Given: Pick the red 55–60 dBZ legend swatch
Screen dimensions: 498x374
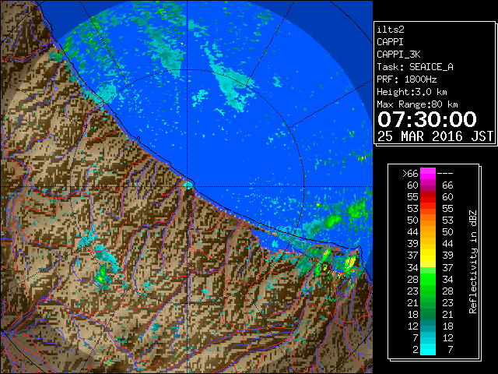Looking at the screenshot, I should (x=428, y=197).
